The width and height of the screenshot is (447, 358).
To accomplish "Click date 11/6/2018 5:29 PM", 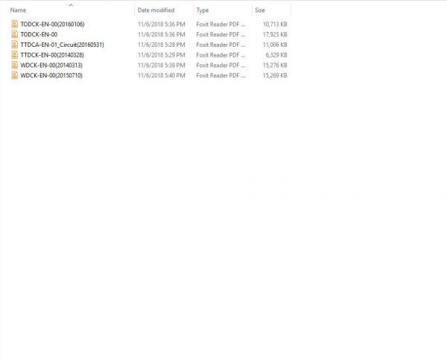I will 162,55.
